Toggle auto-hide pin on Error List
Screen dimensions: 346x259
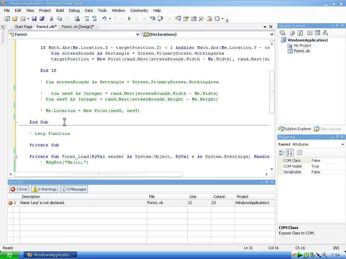(267, 182)
